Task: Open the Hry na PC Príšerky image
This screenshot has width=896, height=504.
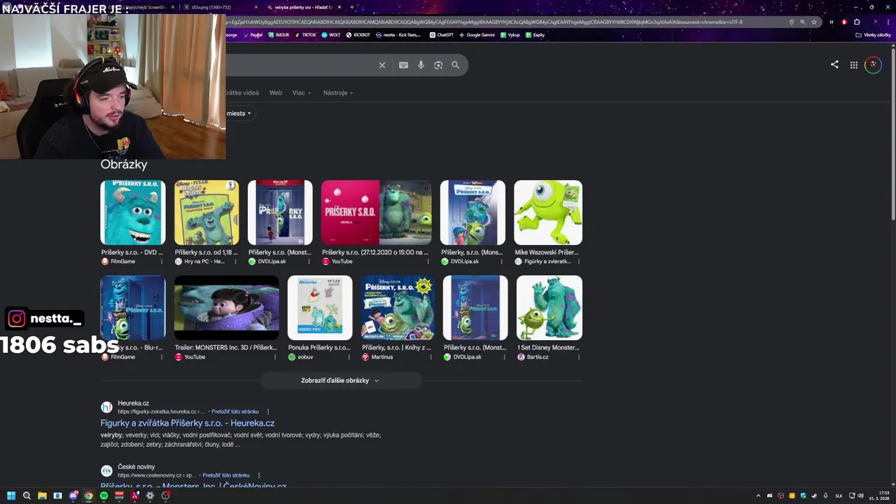Action: tap(206, 213)
